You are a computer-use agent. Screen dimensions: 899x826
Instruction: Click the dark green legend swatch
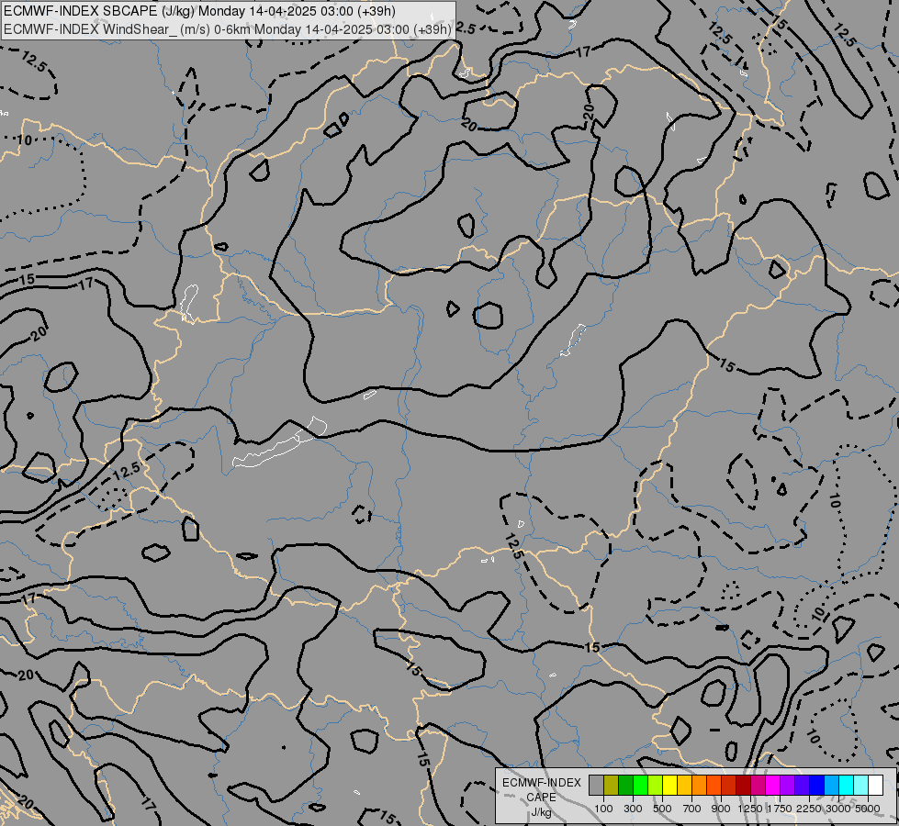(626, 785)
